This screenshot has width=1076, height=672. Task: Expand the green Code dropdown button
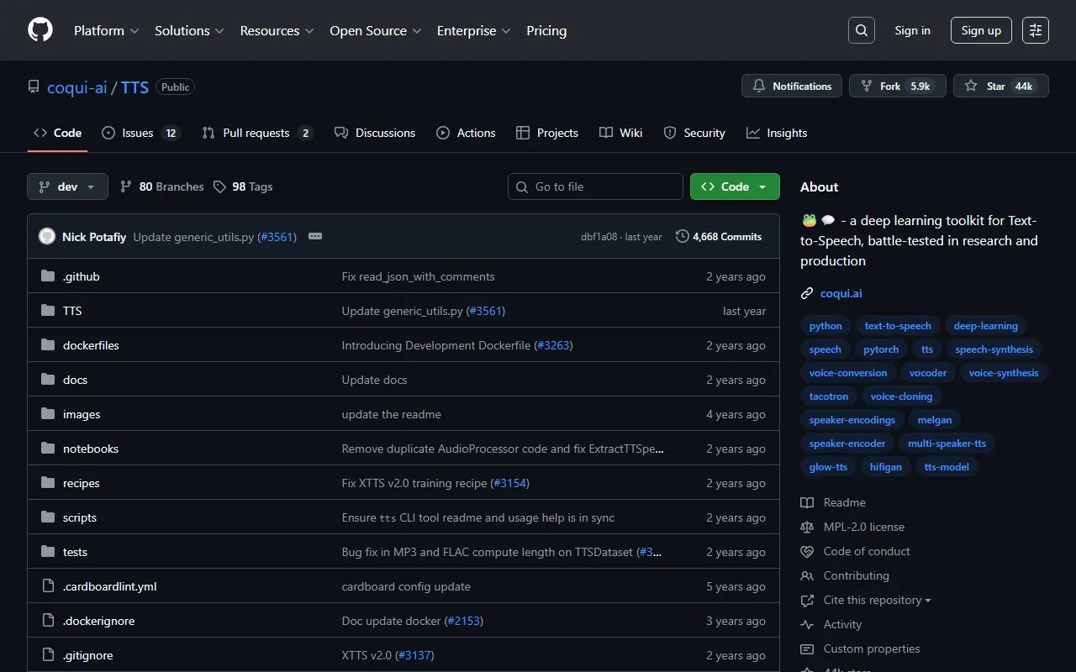735,186
